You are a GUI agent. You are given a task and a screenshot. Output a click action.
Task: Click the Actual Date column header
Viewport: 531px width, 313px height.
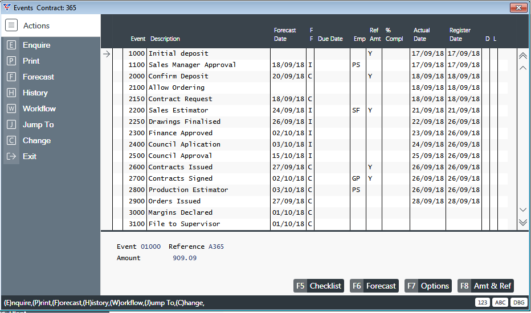422,35
